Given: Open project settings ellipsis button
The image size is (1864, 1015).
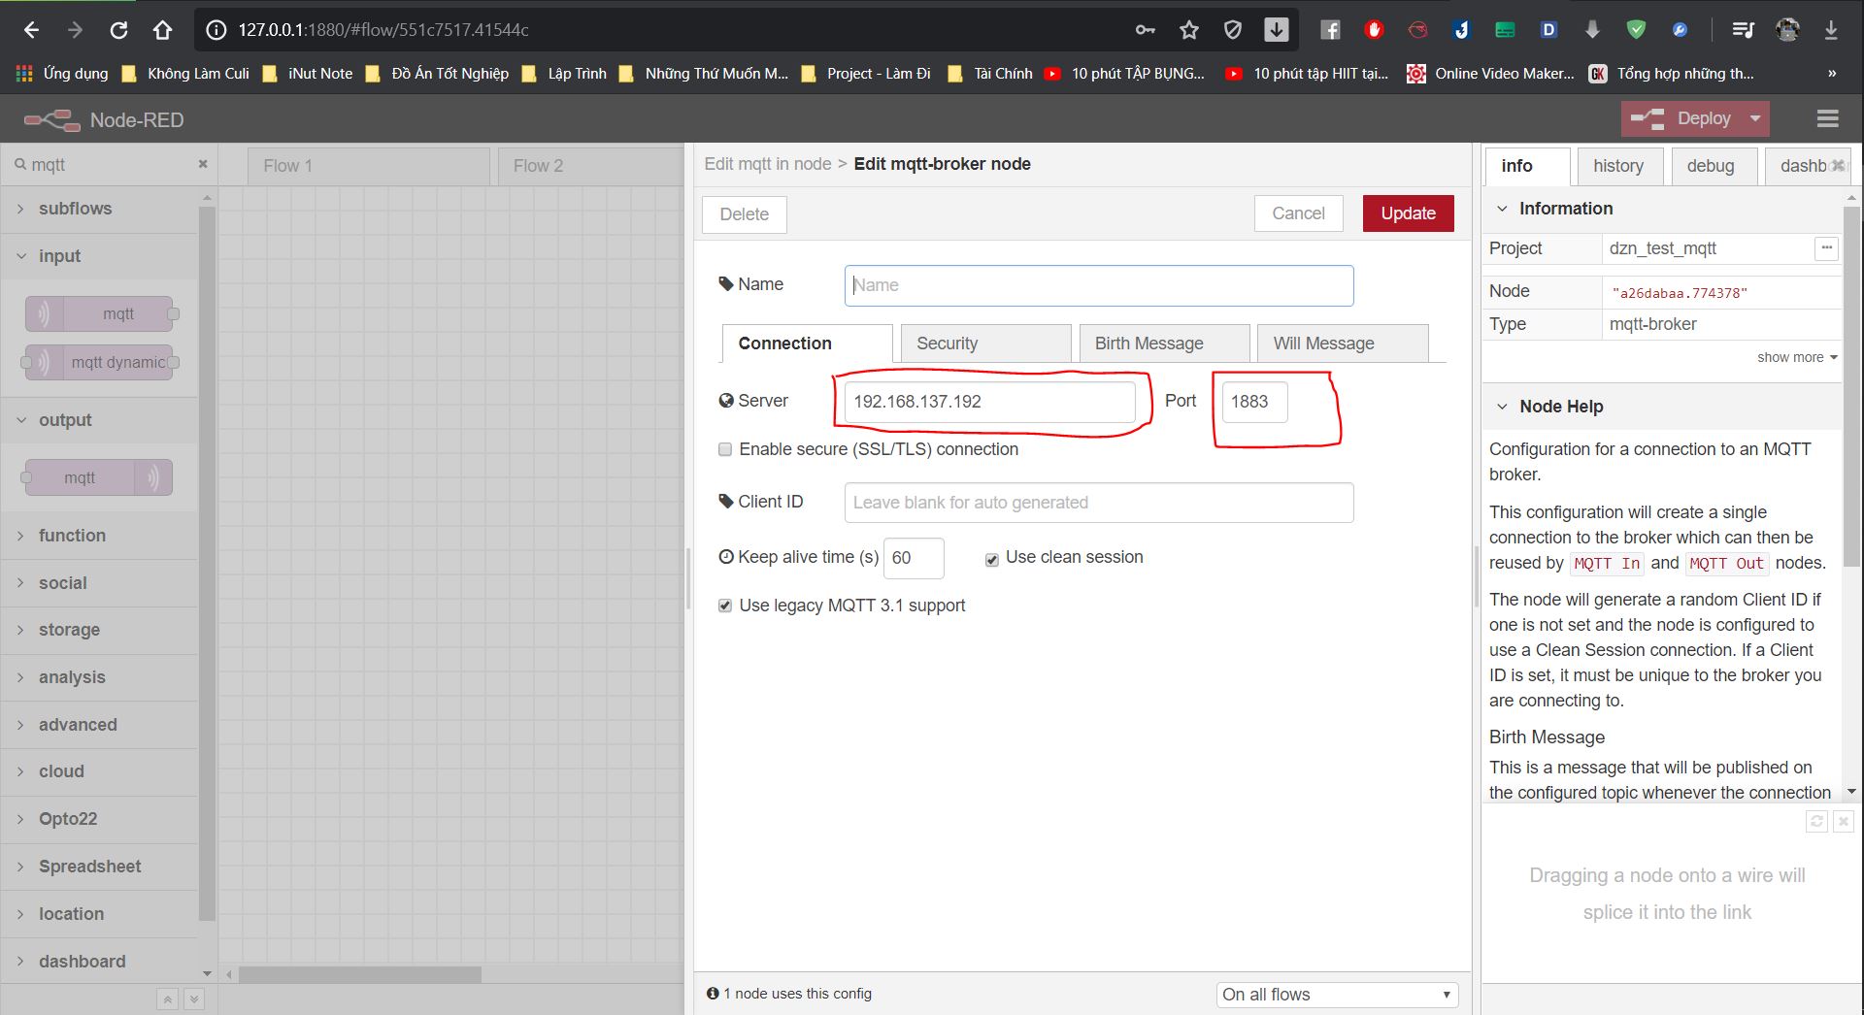Looking at the screenshot, I should click(x=1826, y=248).
